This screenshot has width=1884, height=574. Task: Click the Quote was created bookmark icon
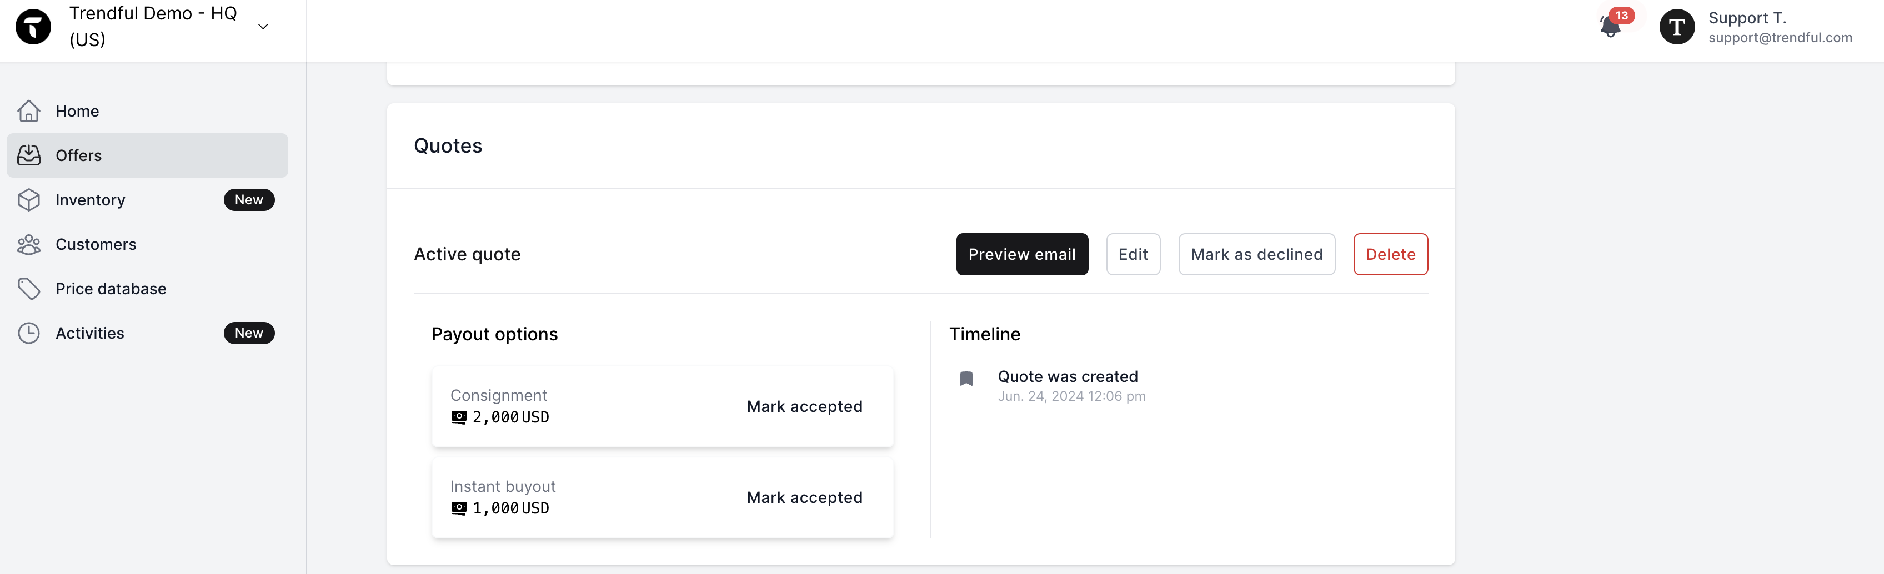click(966, 378)
